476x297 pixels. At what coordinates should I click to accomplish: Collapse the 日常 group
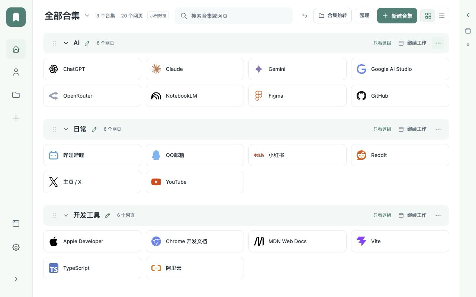66,129
